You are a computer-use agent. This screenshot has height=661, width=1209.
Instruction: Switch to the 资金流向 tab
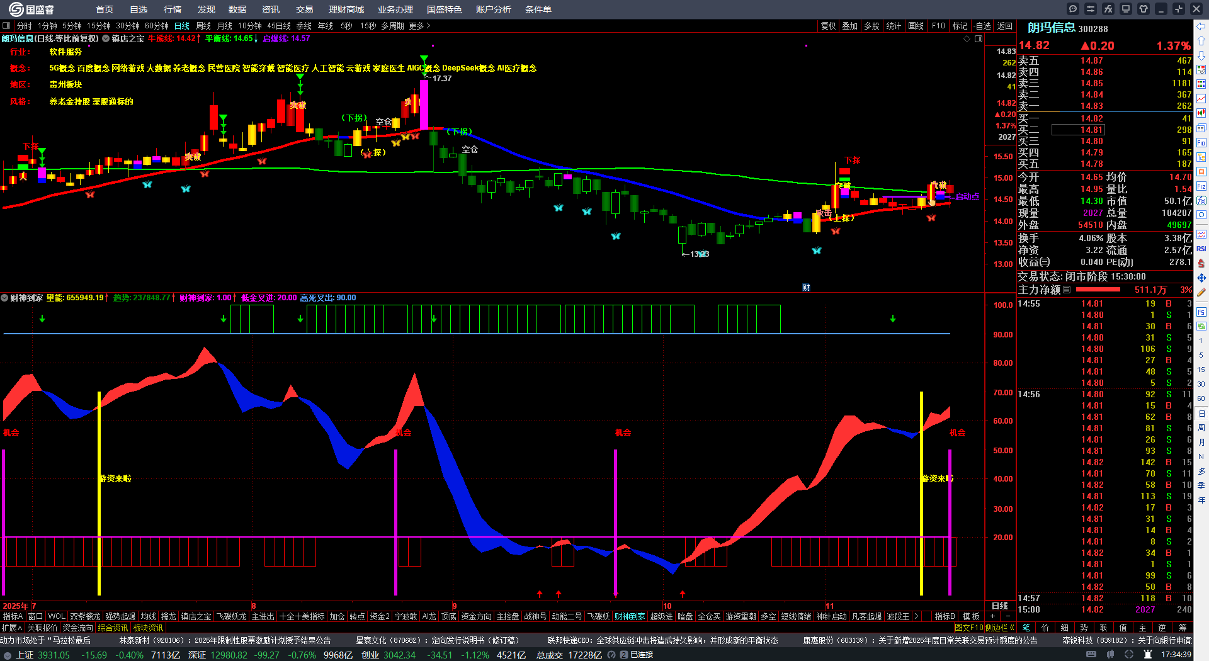[77, 628]
